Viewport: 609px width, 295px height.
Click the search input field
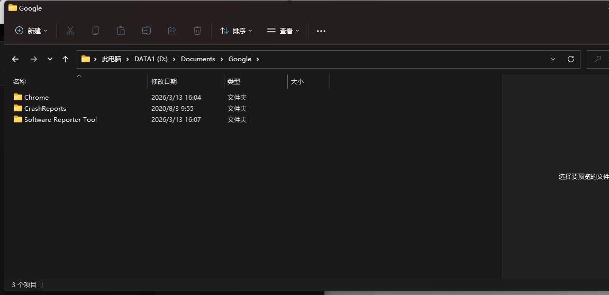(x=598, y=59)
